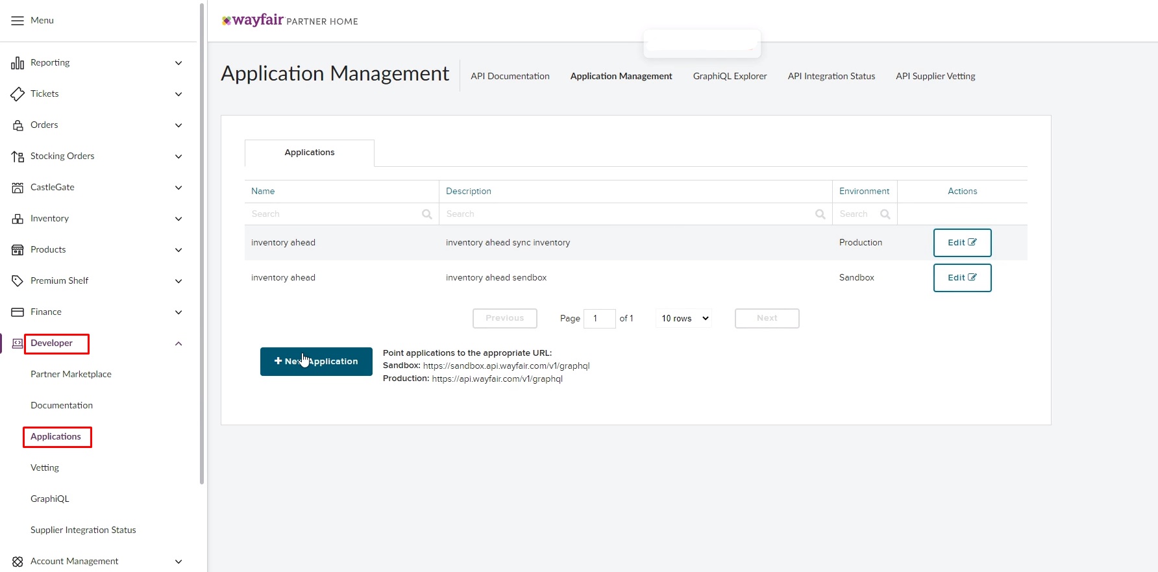
Task: Open the 10 rows dropdown
Action: click(x=684, y=318)
